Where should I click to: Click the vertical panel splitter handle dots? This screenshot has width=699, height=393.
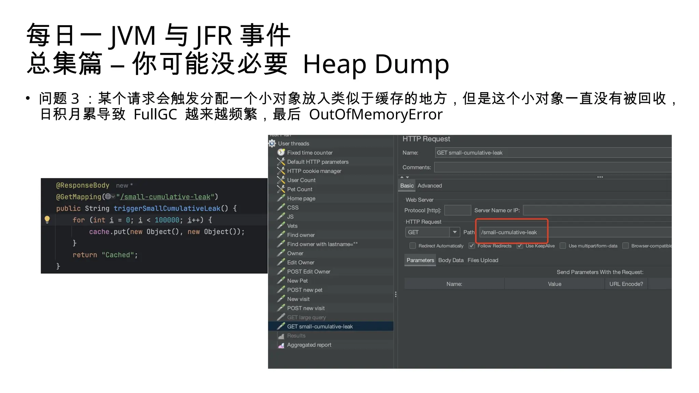pos(396,294)
